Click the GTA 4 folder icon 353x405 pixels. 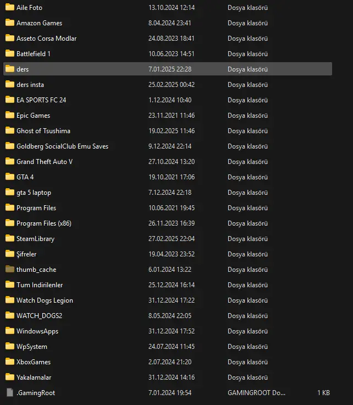pyautogui.click(x=10, y=177)
